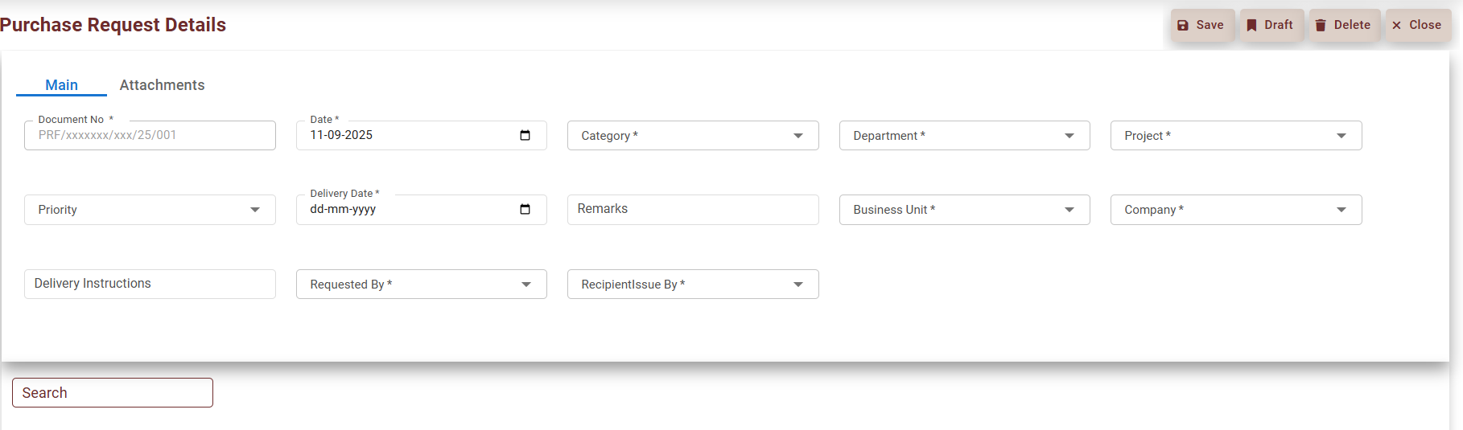The width and height of the screenshot is (1463, 430).
Task: Click the Delete trash button
Action: pyautogui.click(x=1343, y=25)
